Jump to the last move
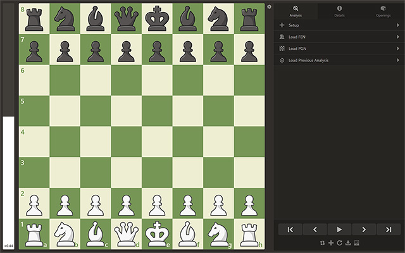The height and width of the screenshot is (253, 405). (389, 230)
